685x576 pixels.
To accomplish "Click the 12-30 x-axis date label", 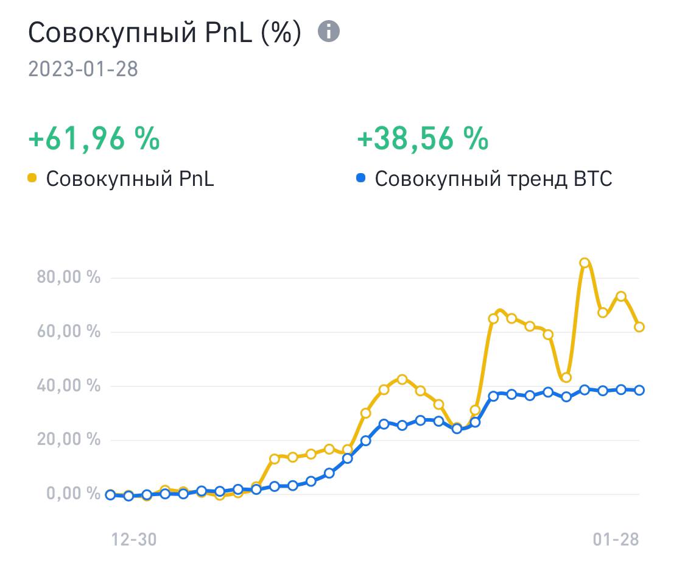I will tap(134, 539).
